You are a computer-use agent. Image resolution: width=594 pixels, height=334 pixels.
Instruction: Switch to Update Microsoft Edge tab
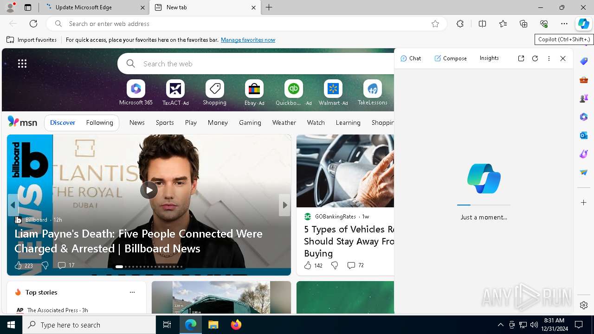click(96, 7)
